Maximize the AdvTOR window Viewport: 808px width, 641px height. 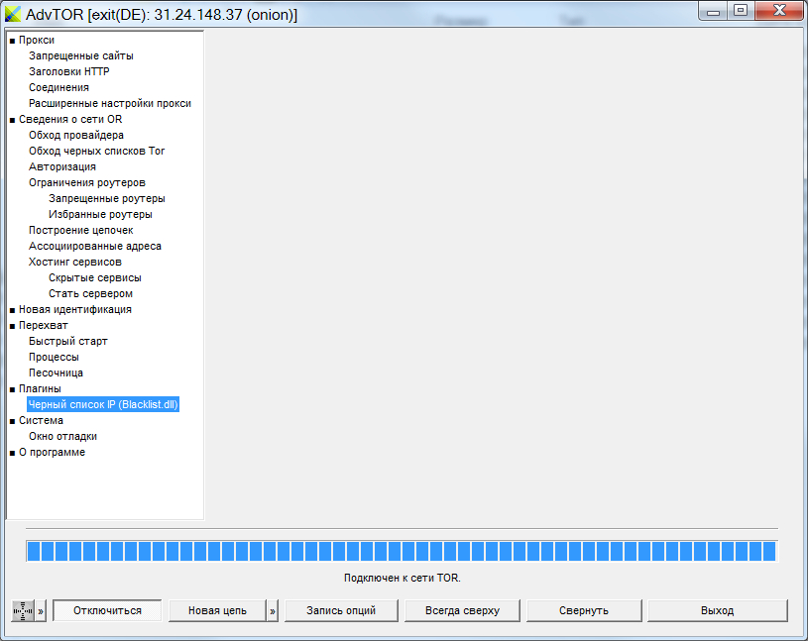point(741,11)
